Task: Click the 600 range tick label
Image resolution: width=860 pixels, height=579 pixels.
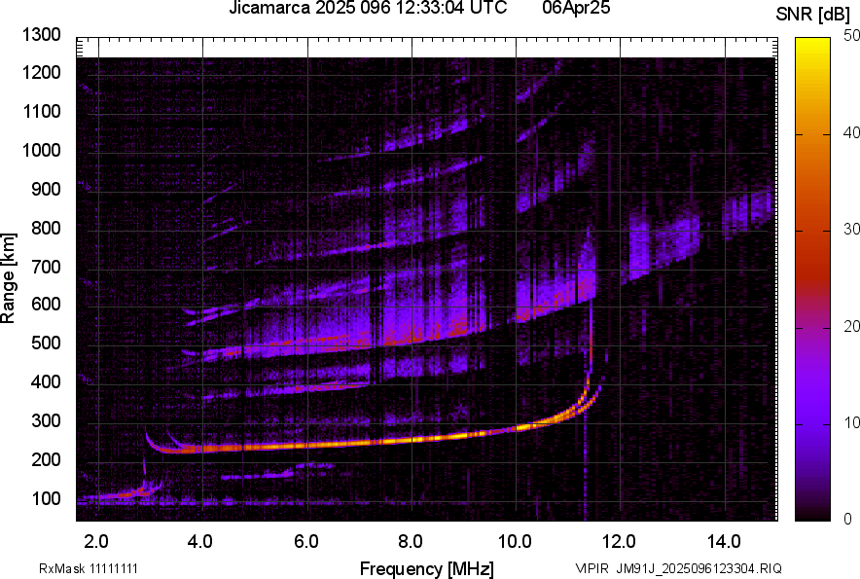Action: click(46, 304)
